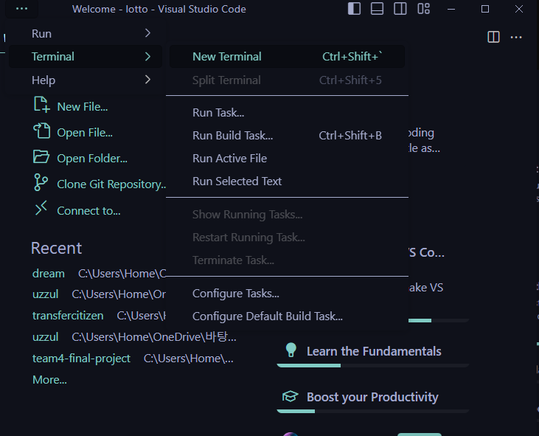Expand the Help submenu arrow

coord(147,80)
